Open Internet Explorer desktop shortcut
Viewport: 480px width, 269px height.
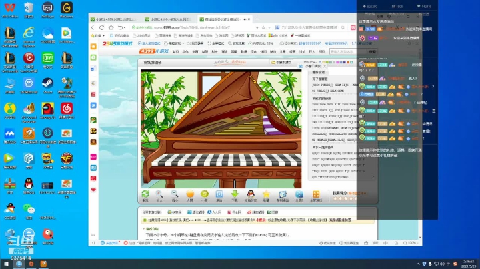pos(29,33)
